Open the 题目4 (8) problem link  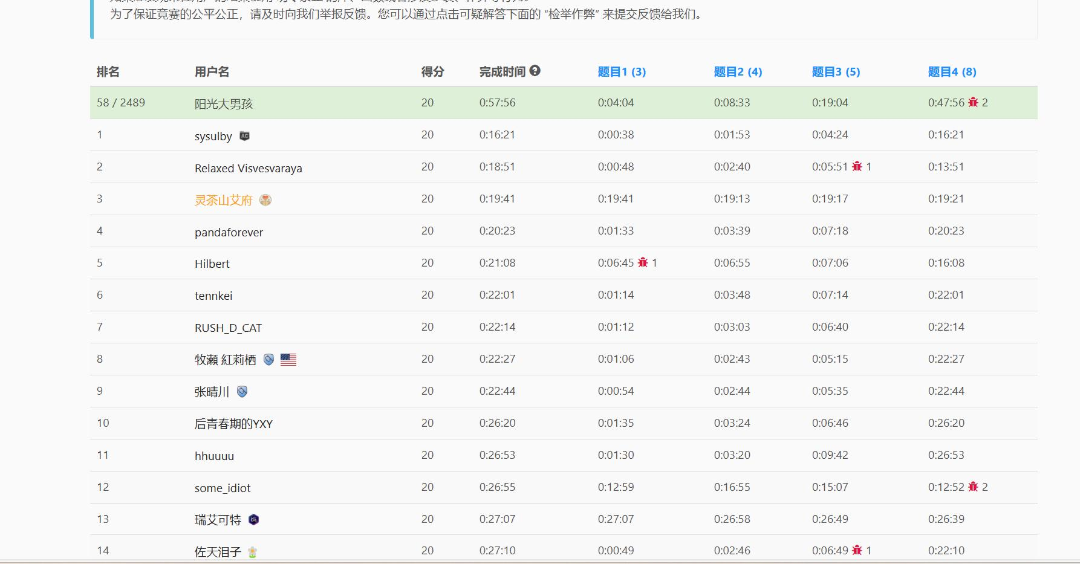point(952,72)
